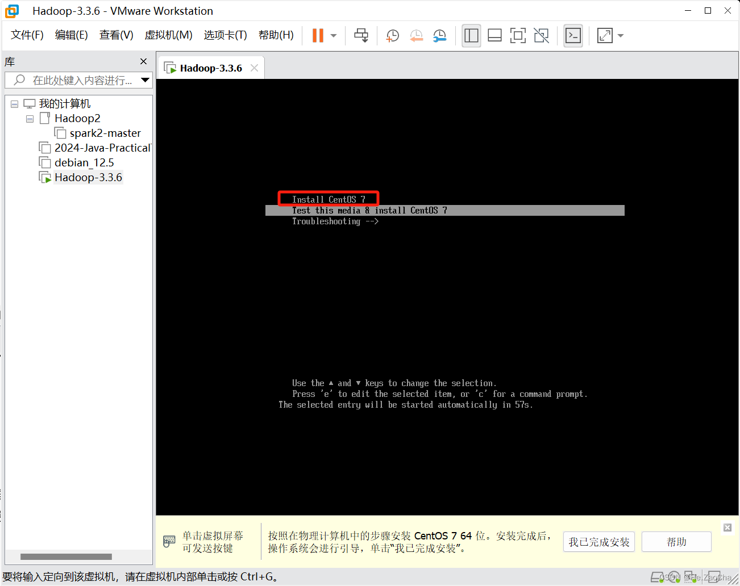Open the 文件(F) menu
Screen dimensions: 740x586
click(x=27, y=35)
